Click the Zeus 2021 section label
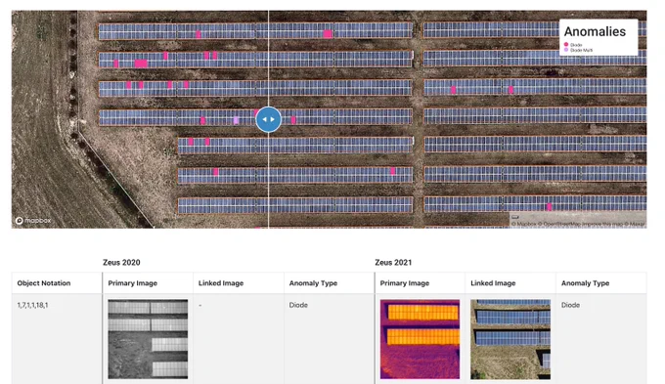665x384 pixels. coord(393,263)
